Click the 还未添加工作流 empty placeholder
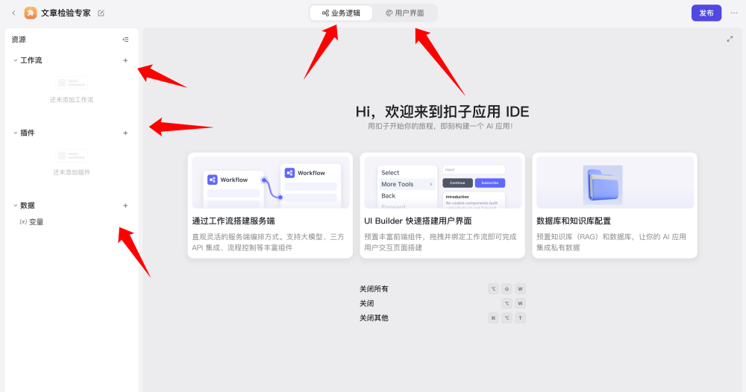This screenshot has height=392, width=746. (x=72, y=89)
